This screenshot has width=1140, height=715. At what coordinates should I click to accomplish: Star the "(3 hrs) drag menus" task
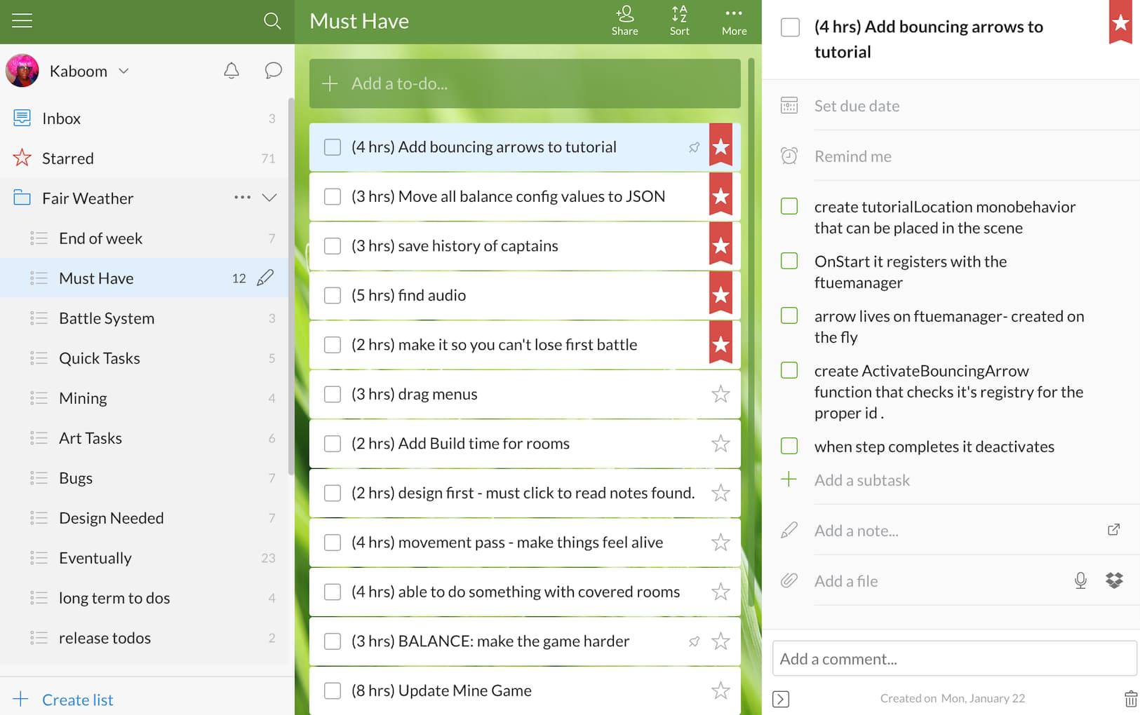[x=720, y=394]
